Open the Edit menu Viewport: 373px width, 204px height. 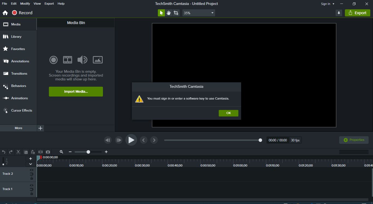tap(14, 4)
